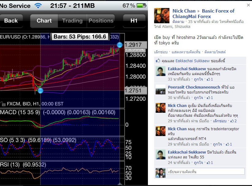The width and height of the screenshot is (252, 186).
Task: Open Nick Chan's name on the 'ดูเข็ม' comment
Action: click(177, 106)
